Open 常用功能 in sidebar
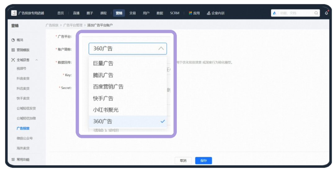 point(23,159)
